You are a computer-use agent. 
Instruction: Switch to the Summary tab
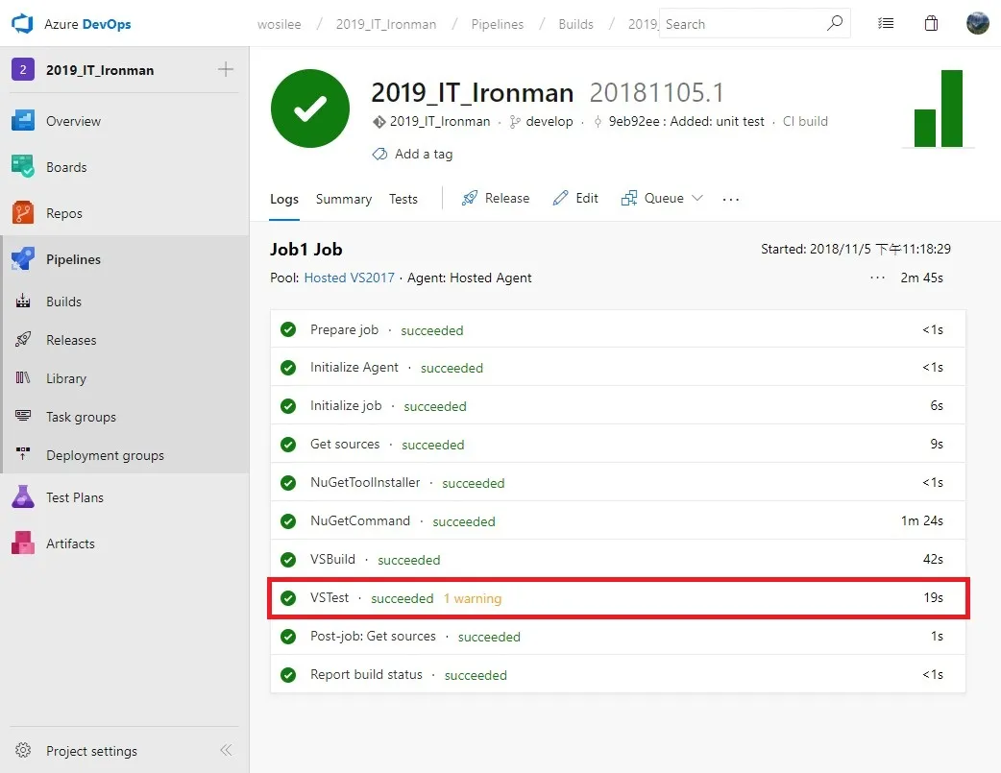click(x=343, y=199)
